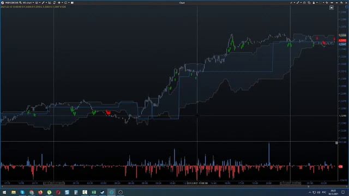
Task: Open Skype from the taskbar
Action: [x=22, y=192]
